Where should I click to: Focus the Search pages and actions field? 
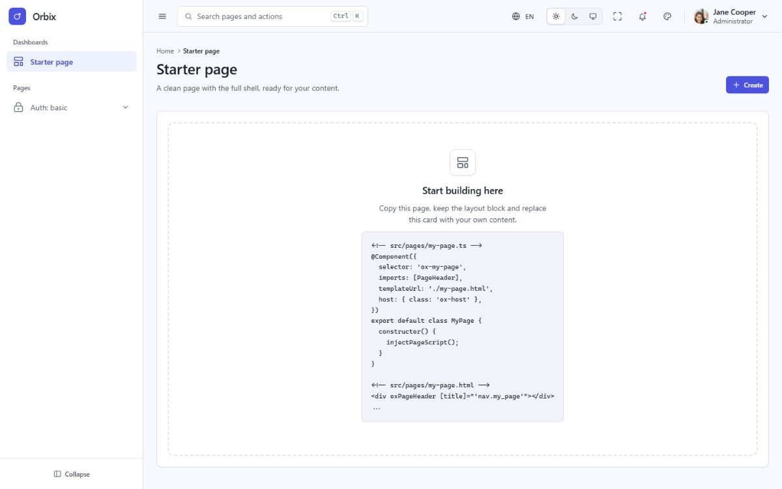coord(272,16)
